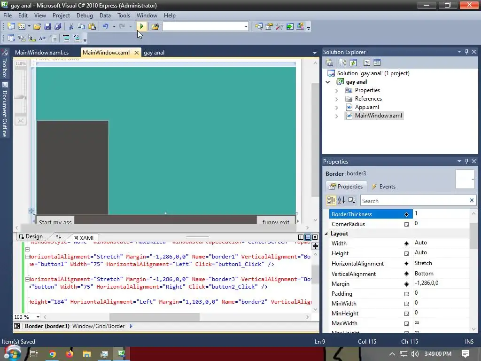Switch to the categorized properties view

(331, 200)
